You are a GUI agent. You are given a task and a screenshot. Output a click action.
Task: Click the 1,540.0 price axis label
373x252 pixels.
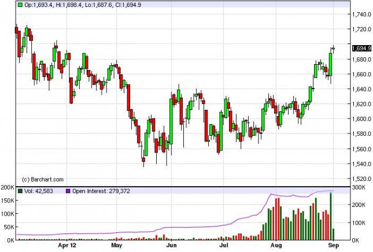click(361, 164)
